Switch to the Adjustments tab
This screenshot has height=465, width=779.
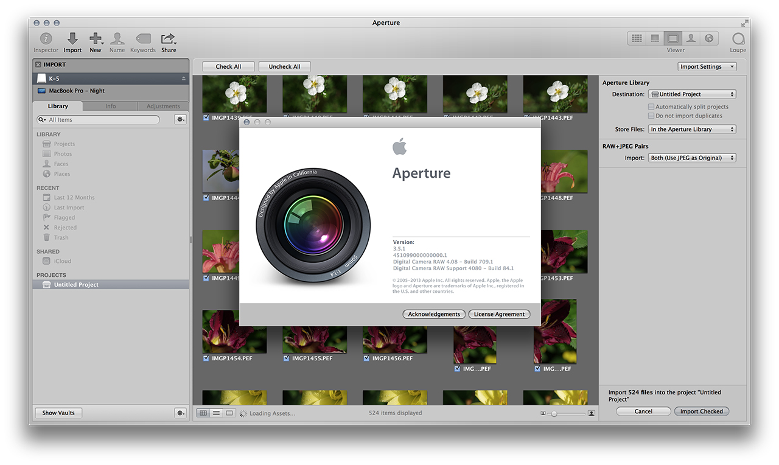click(x=163, y=106)
